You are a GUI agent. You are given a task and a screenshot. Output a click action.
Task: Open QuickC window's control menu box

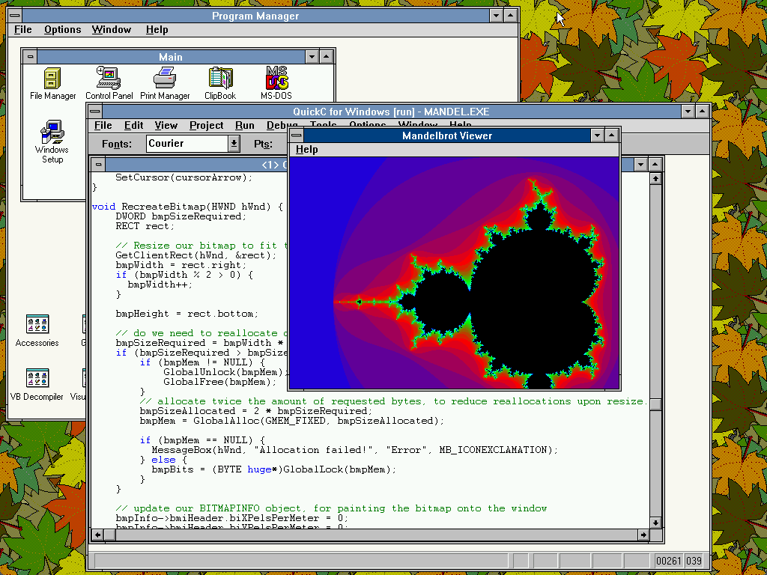coord(95,112)
